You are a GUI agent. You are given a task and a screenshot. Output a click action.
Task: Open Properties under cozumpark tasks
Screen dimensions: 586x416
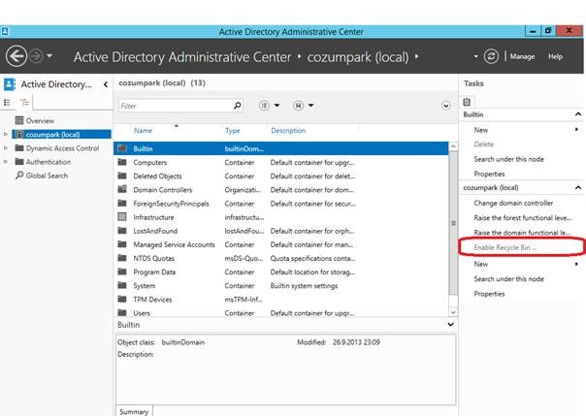tap(489, 294)
